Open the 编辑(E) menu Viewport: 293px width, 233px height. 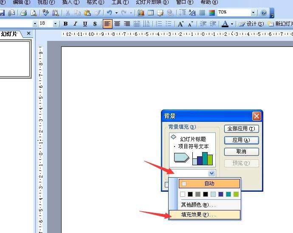22,3
